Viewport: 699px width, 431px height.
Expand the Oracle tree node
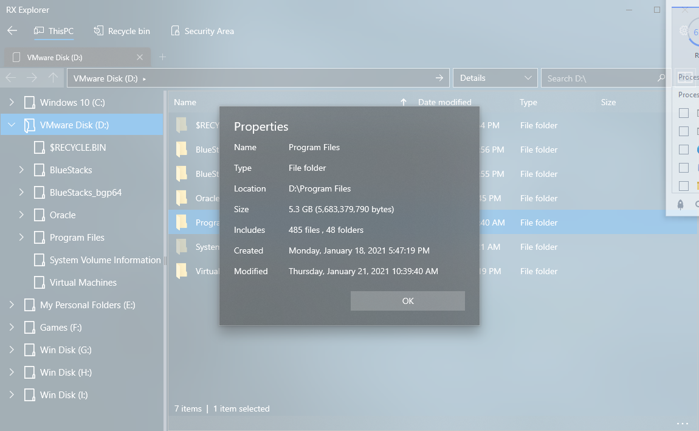(21, 215)
